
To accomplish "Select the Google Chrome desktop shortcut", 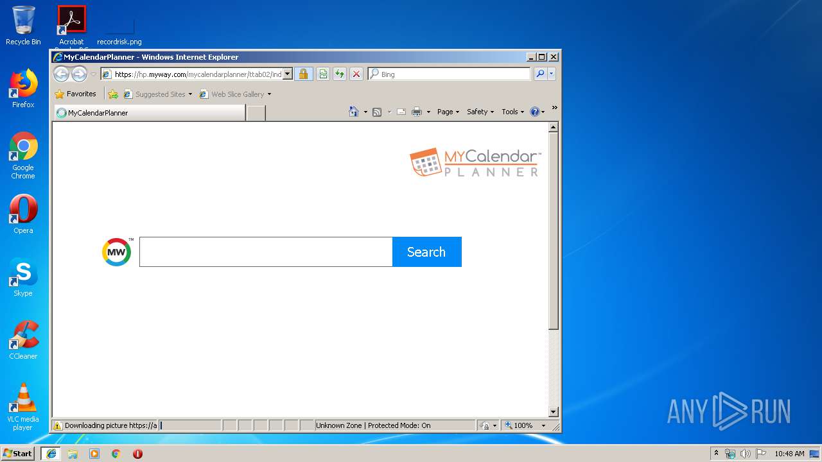I will click(x=23, y=156).
